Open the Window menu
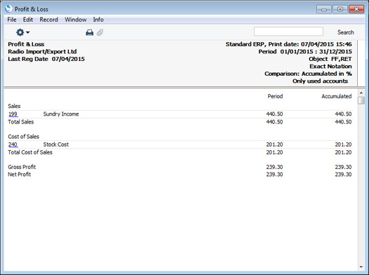 point(76,20)
